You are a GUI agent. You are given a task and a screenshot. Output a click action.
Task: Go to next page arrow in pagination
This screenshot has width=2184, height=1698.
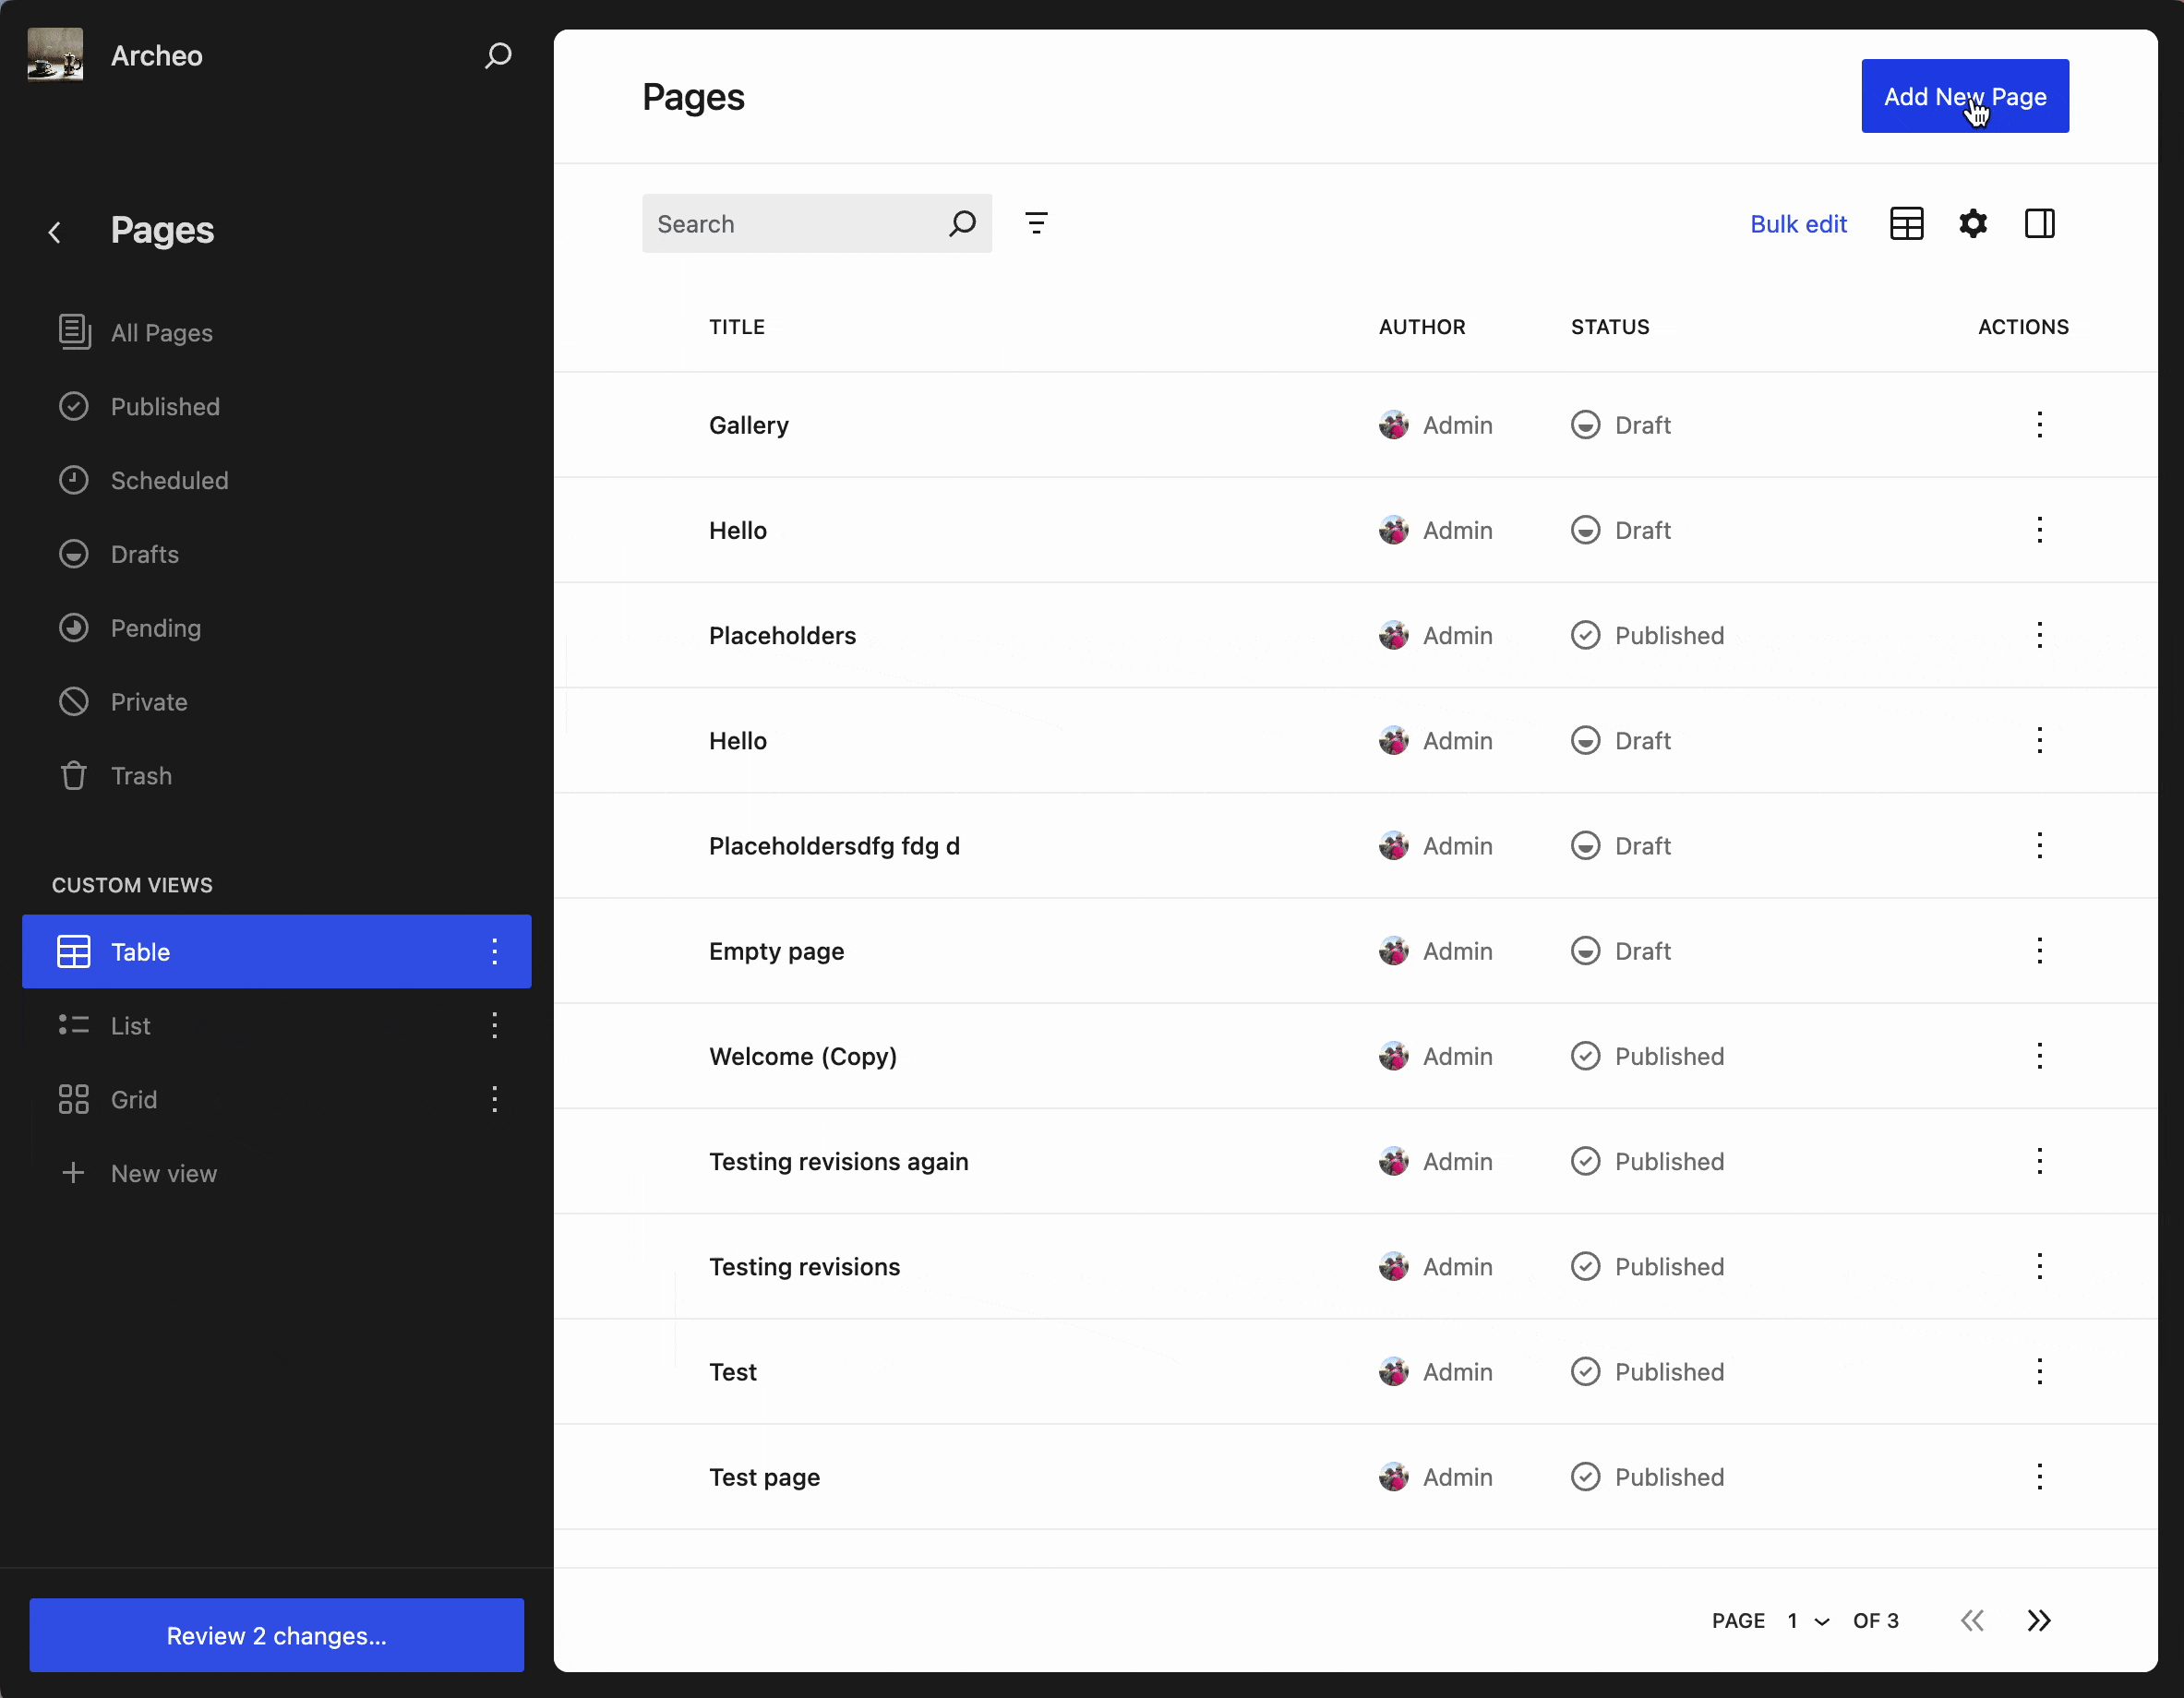coord(2039,1620)
